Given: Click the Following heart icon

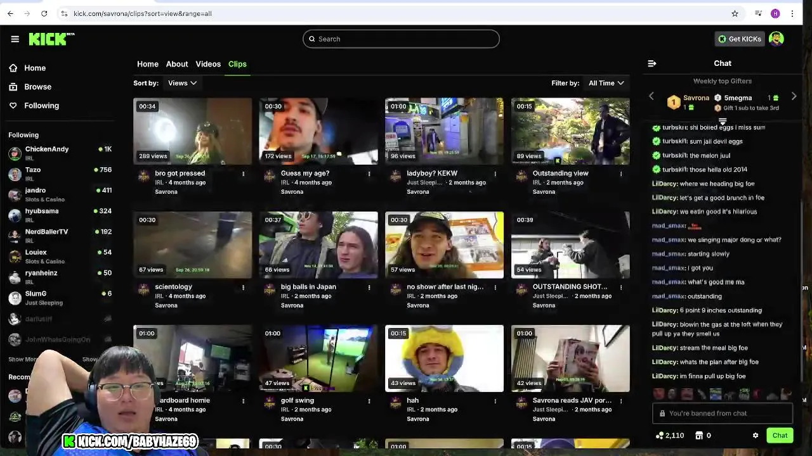Looking at the screenshot, I should [x=13, y=106].
